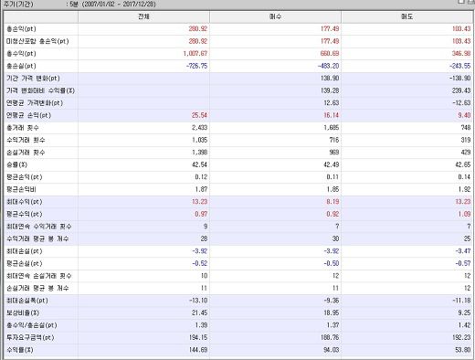475x360 pixels.
Task: Click the 매도 reward ratio 9.25
Action: tap(464, 312)
